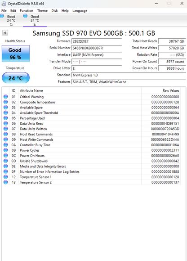Click the status icon for Unsafe Shutdowns
Image resolution: width=187 pixels, height=261 pixels.
coord(6,161)
